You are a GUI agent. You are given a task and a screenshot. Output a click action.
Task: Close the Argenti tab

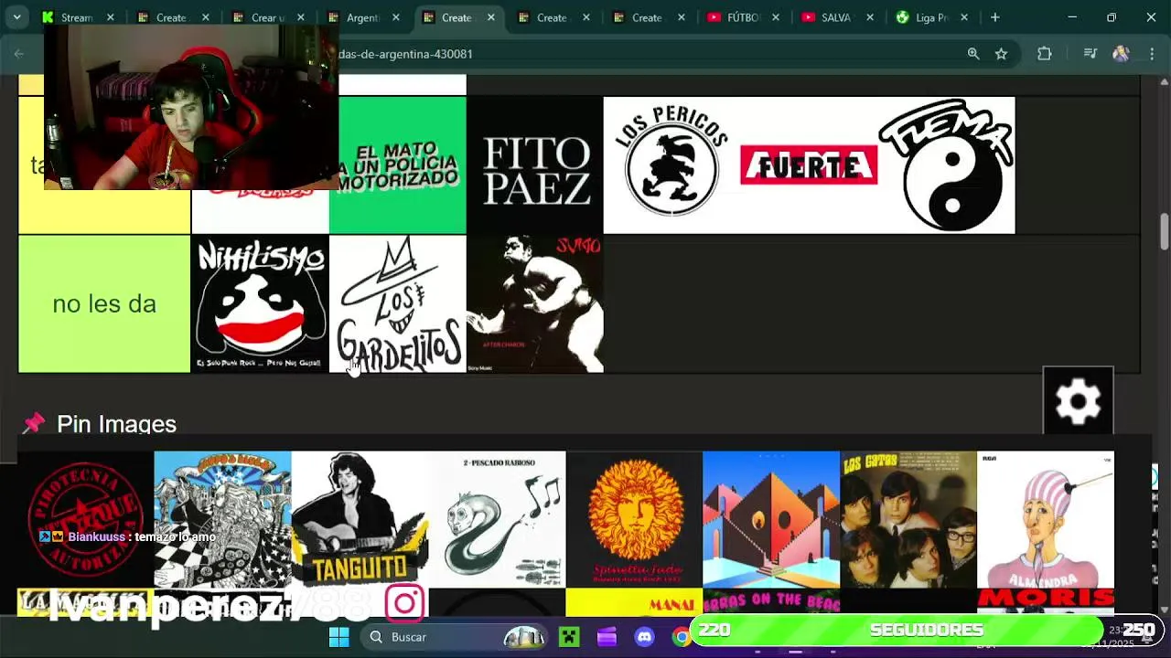(x=395, y=17)
